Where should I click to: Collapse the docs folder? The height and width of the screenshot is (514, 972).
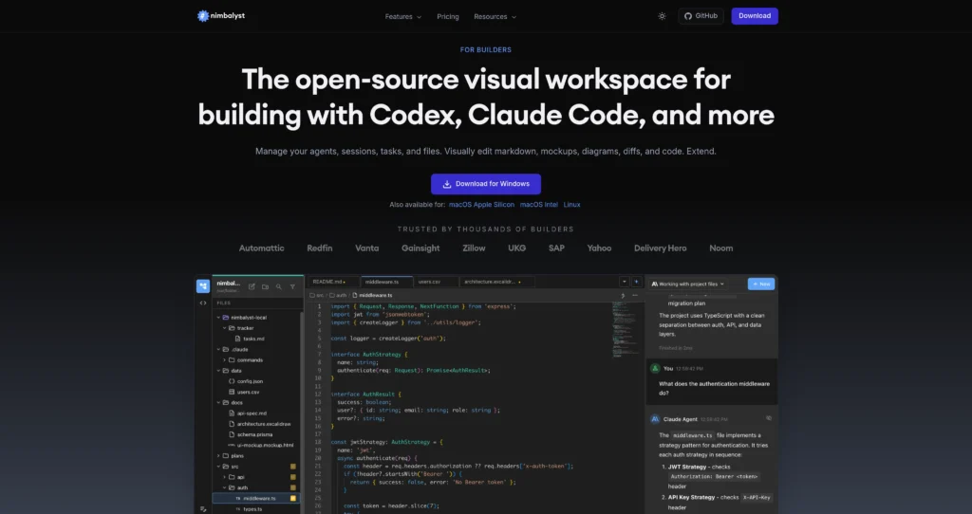(x=219, y=402)
